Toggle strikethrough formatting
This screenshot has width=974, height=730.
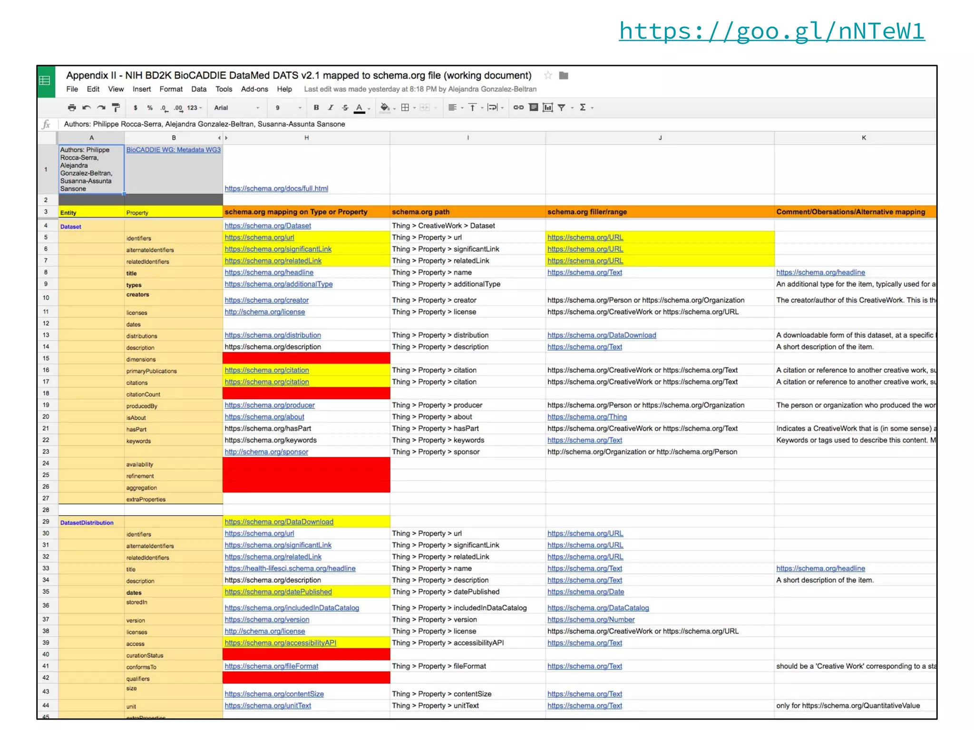[345, 108]
